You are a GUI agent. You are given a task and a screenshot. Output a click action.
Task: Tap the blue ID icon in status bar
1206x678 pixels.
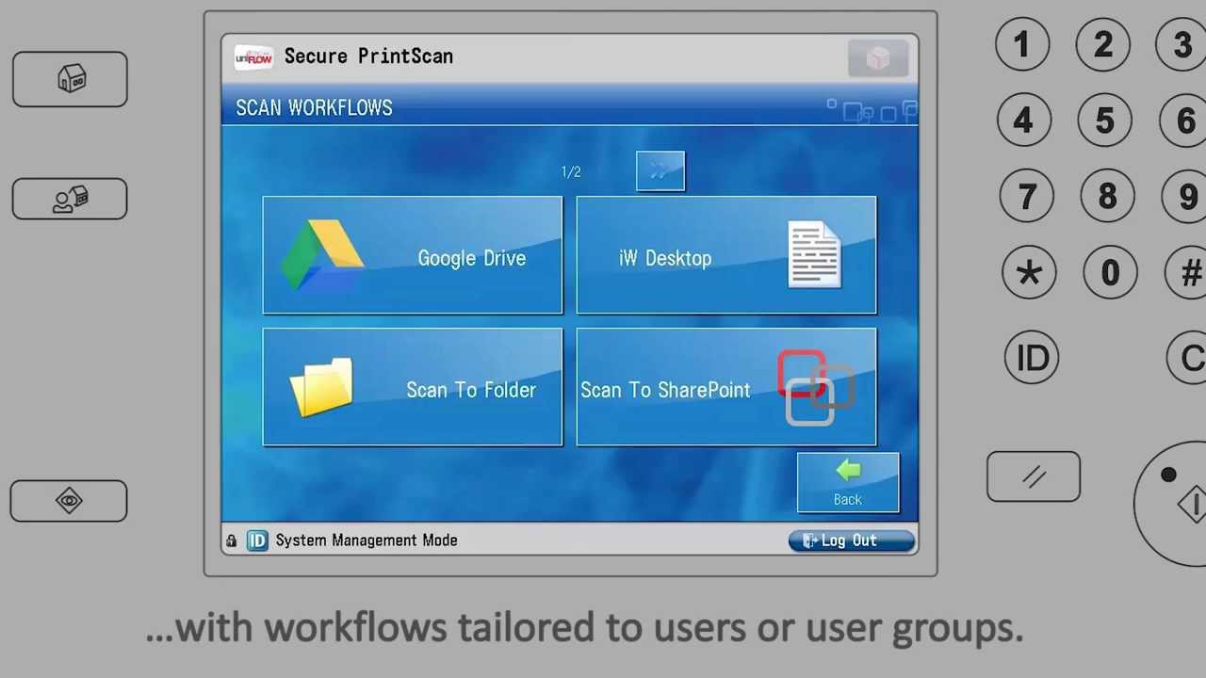click(x=257, y=541)
